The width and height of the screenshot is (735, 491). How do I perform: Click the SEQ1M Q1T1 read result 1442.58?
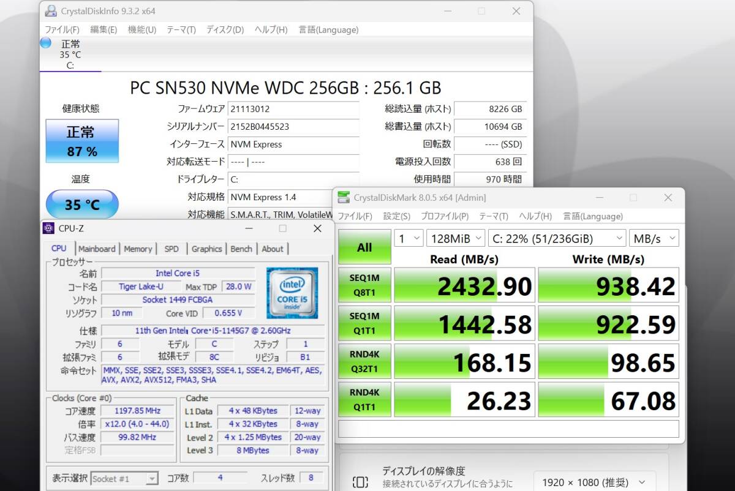(x=465, y=323)
